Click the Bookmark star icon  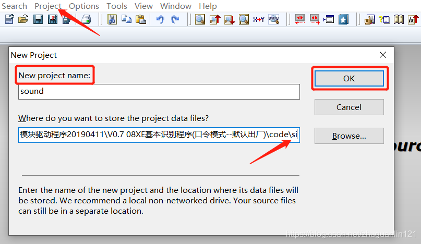[x=343, y=19]
